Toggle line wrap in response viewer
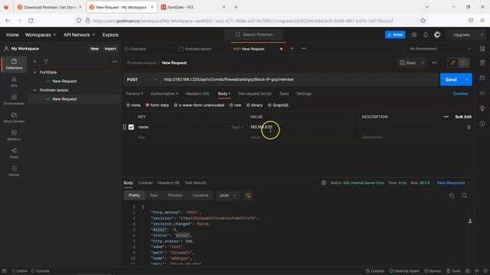The height and width of the screenshot is (275, 490). (x=248, y=196)
